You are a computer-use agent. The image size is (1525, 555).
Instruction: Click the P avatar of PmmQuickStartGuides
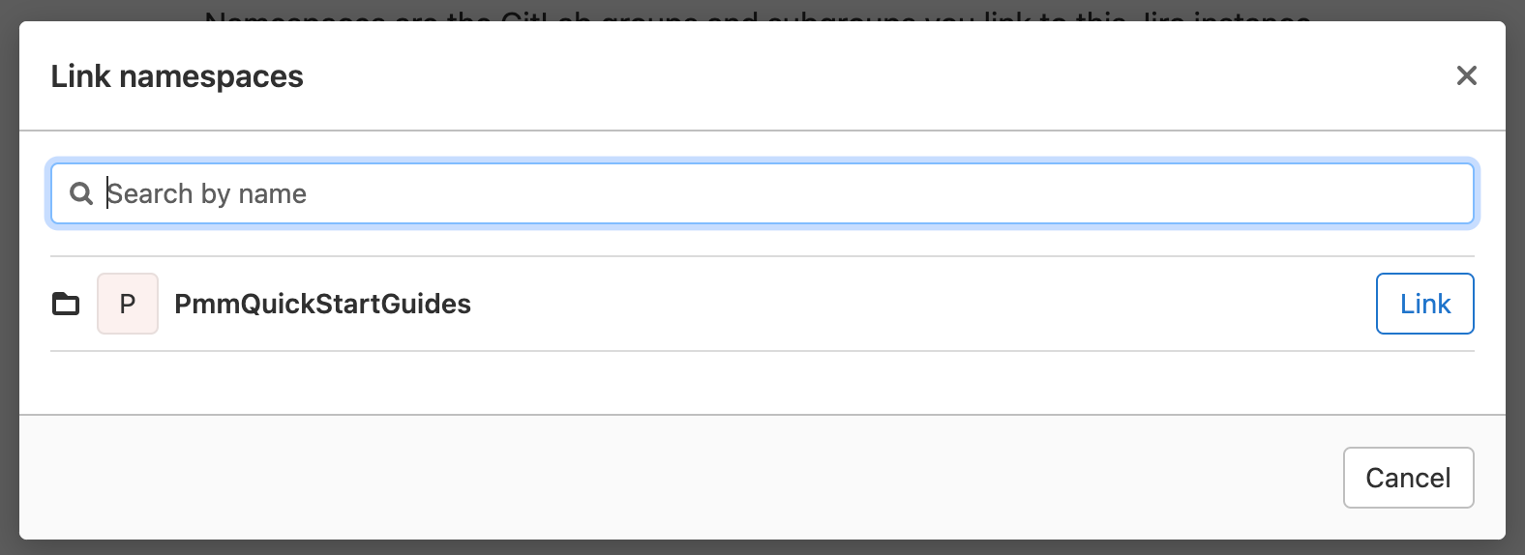pyautogui.click(x=128, y=304)
